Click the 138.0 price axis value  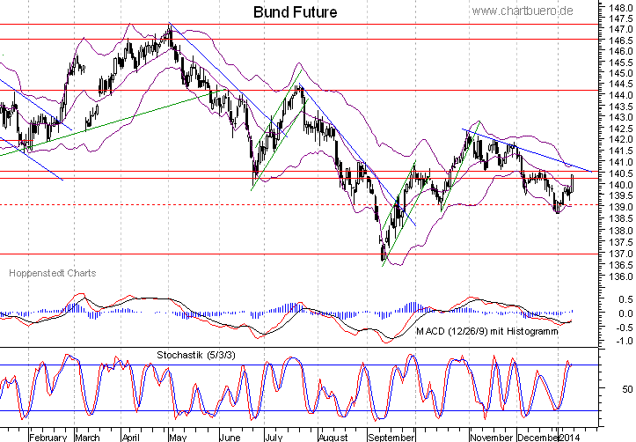(x=620, y=231)
